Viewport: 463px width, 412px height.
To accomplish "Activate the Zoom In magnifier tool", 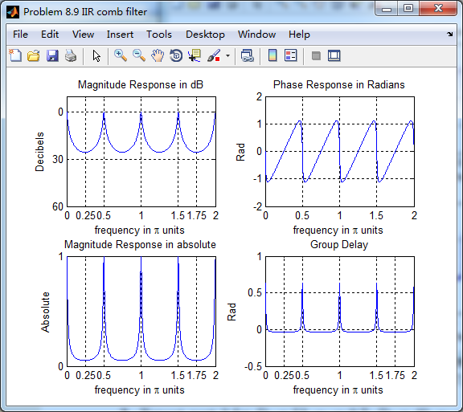I will coord(121,55).
